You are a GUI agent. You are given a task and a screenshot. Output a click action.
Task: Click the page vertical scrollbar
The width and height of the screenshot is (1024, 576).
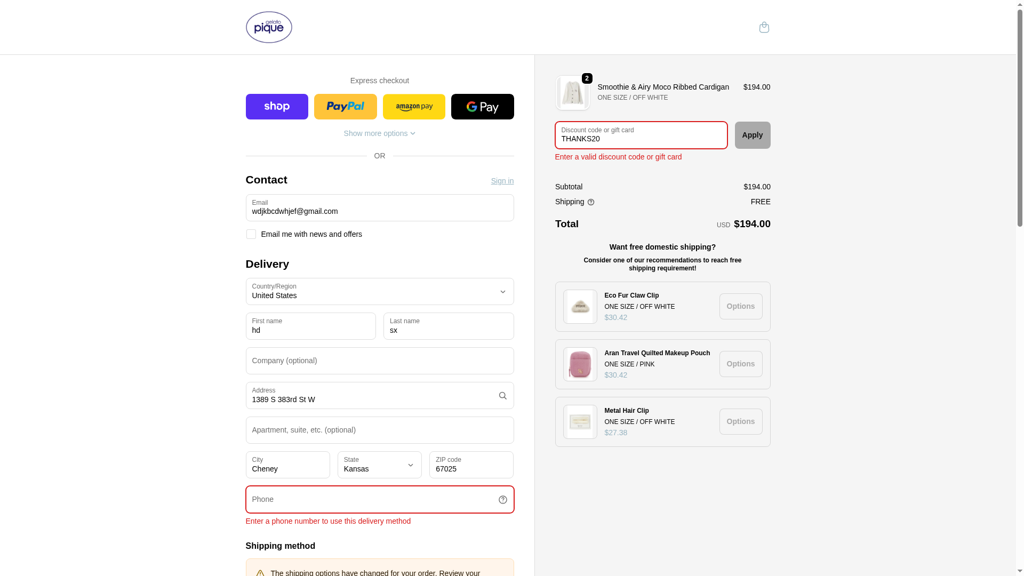pyautogui.click(x=1020, y=288)
